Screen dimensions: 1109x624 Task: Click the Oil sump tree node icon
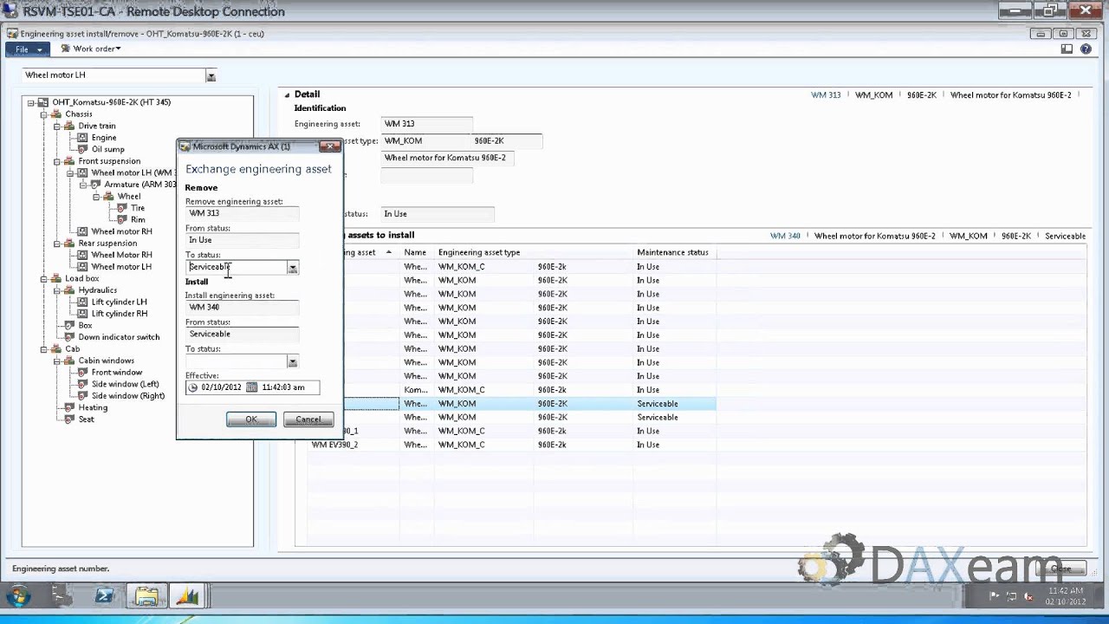83,149
